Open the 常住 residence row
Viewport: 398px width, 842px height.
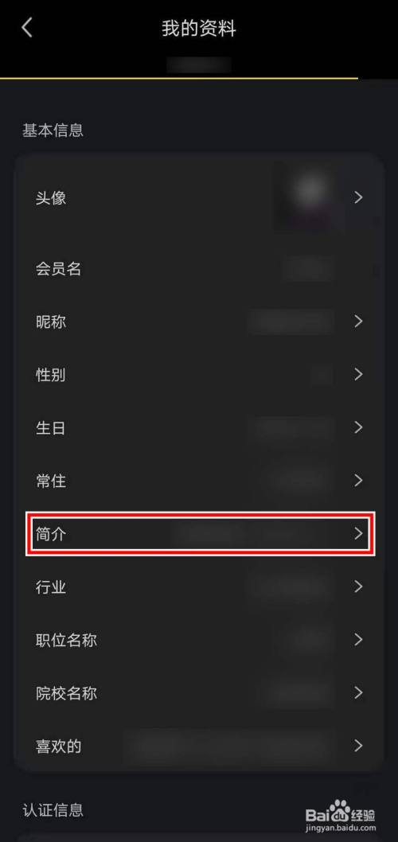click(x=199, y=481)
